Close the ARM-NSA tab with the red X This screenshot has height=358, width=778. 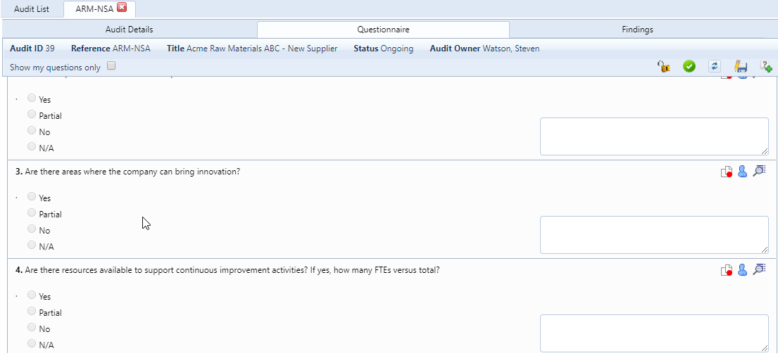click(122, 8)
